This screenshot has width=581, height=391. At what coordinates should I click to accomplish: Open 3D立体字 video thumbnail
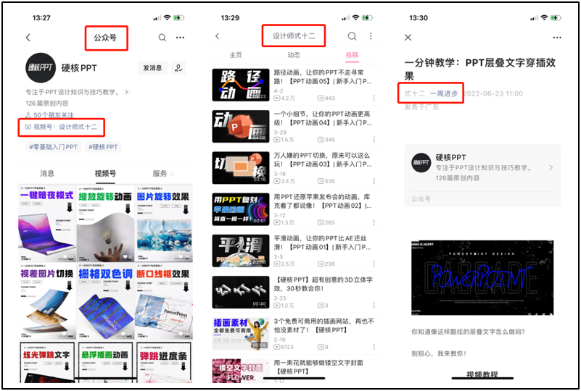click(241, 293)
